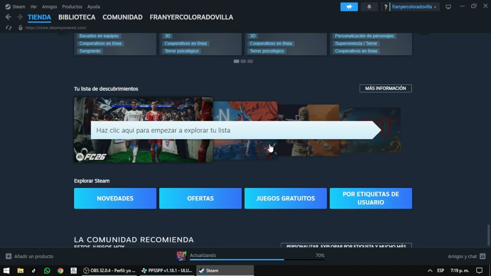Click the JUEGOS GRATUITOS button
Image resolution: width=491 pixels, height=276 pixels.
285,198
